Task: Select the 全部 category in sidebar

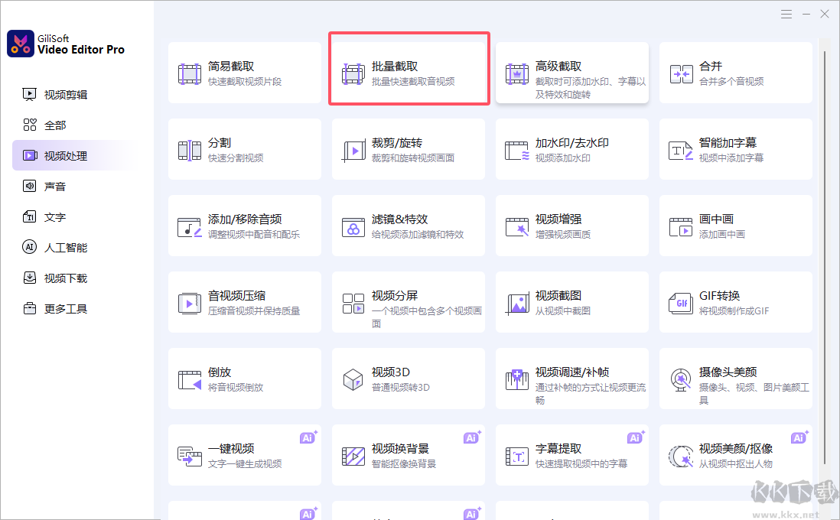Action: coord(54,125)
